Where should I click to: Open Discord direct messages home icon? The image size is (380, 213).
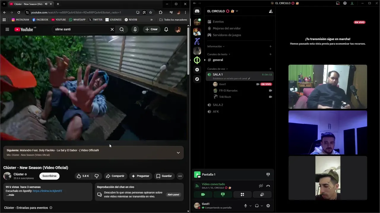197,11
